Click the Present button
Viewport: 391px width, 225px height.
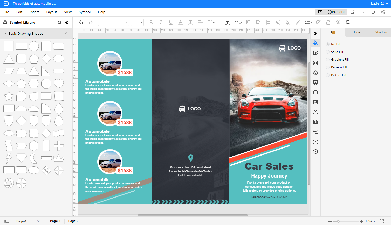pos(336,12)
